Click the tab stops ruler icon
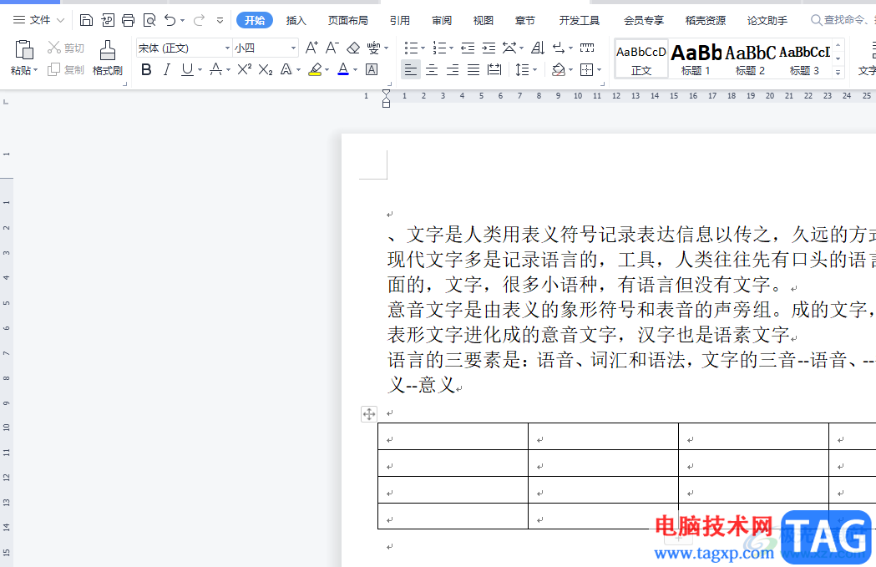This screenshot has height=567, width=876. [x=586, y=48]
